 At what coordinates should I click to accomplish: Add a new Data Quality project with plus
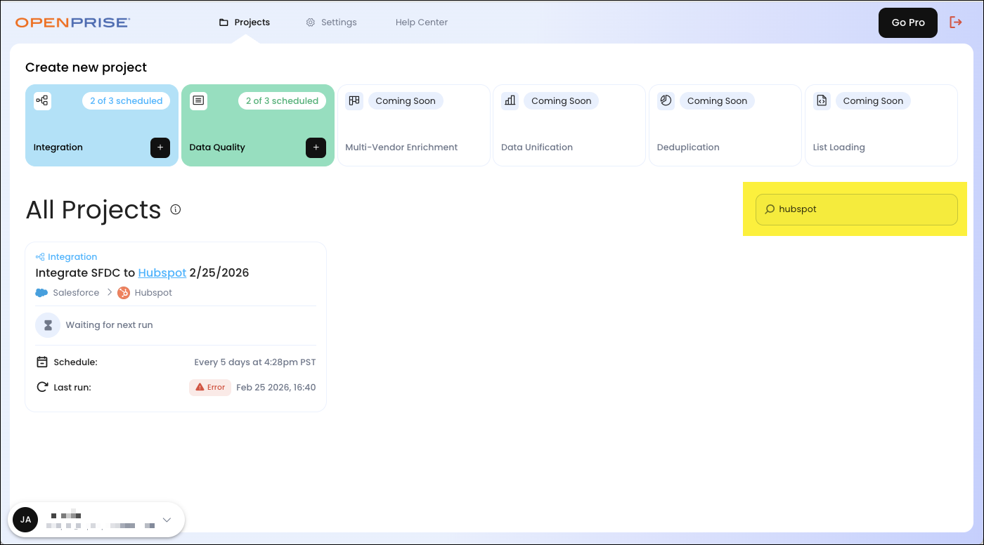[316, 147]
